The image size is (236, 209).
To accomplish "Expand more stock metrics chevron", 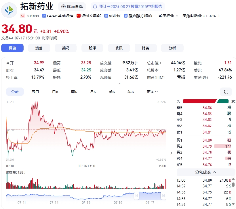I will (x=119, y=84).
